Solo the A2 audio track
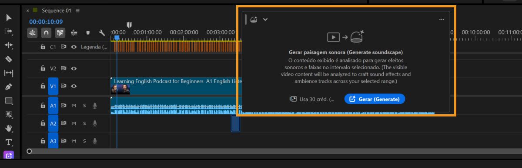Viewport: 522px width, 168px height. coord(84,123)
